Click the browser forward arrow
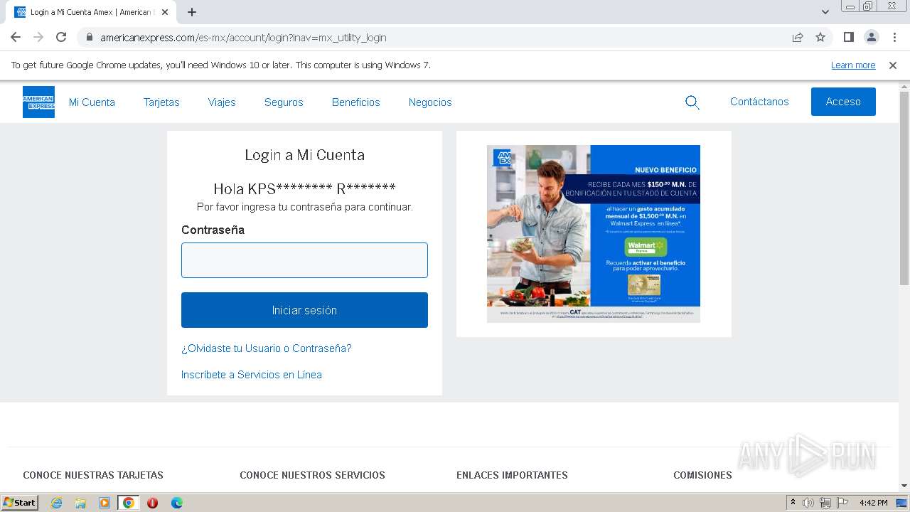Screen dimensions: 910x512 (x=38, y=38)
